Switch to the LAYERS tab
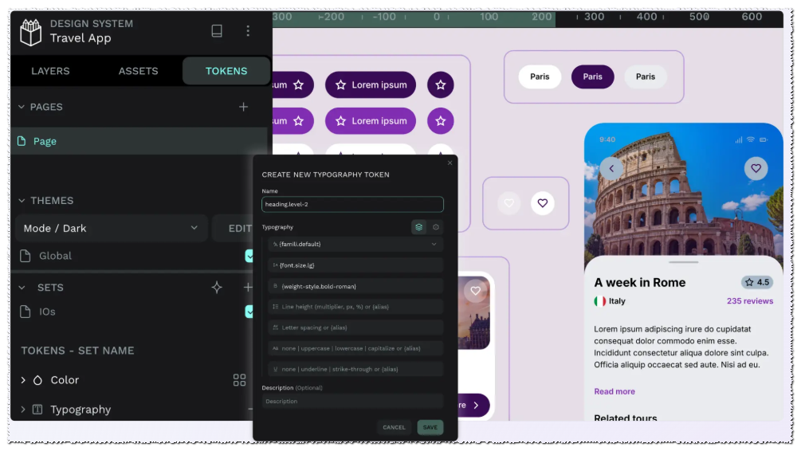Screen dimensions: 801x451 [50, 71]
